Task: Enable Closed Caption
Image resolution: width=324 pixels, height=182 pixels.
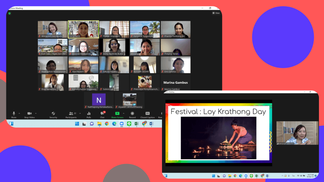Action: pyautogui.click(x=147, y=114)
